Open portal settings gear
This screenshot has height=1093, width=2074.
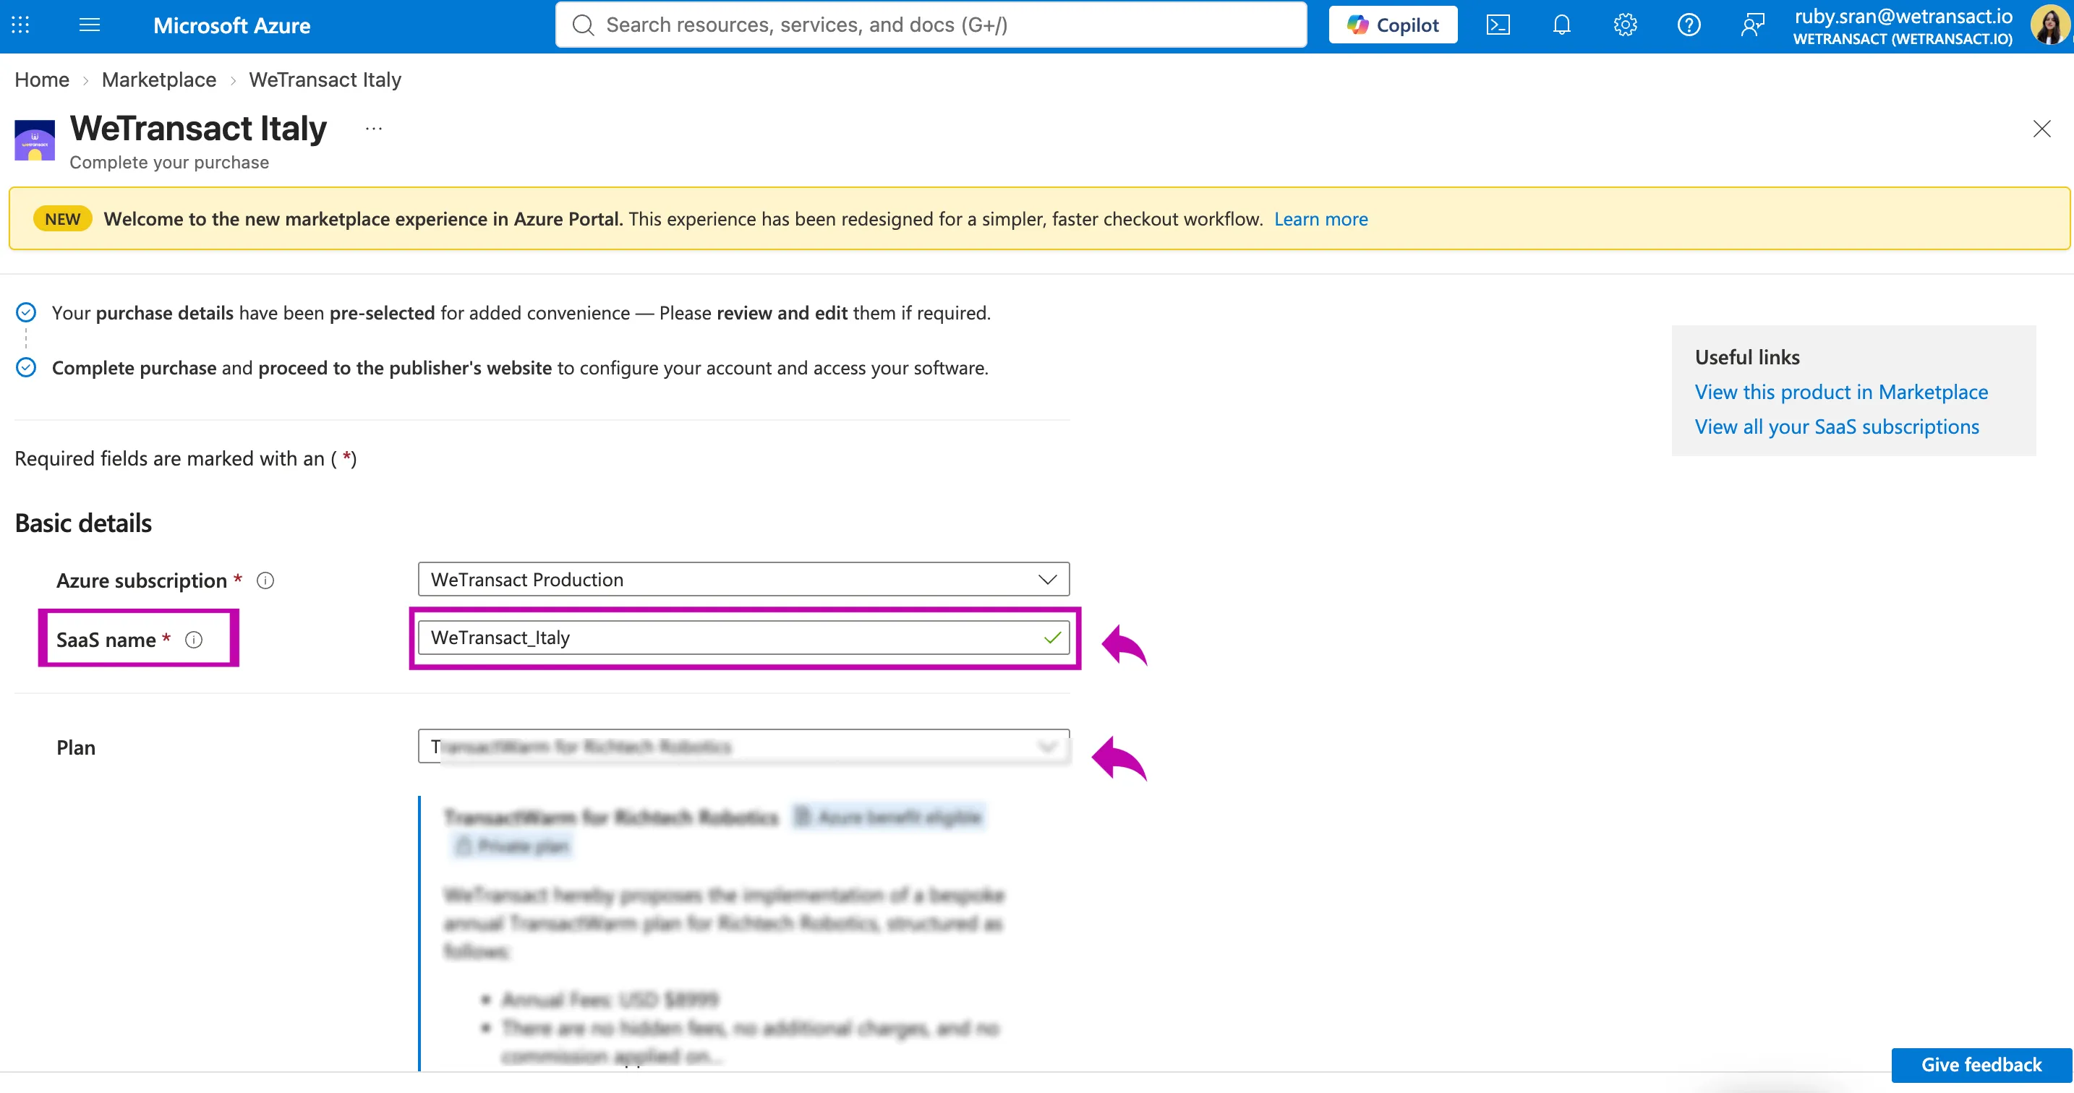pyautogui.click(x=1625, y=25)
